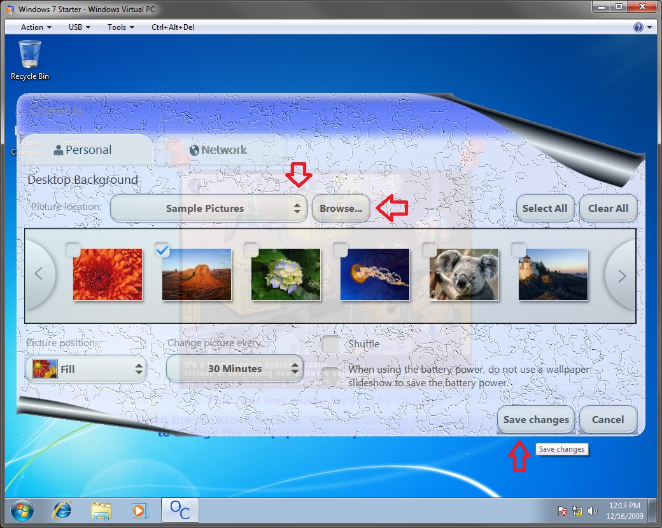Open the Tools menu in the VM toolbar
662x528 pixels.
[x=118, y=27]
